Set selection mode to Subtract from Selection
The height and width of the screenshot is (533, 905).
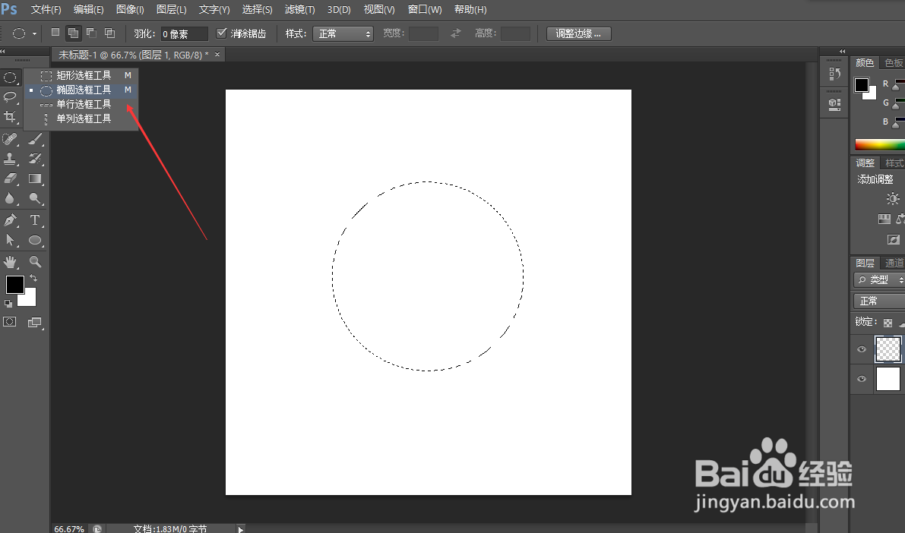click(x=91, y=33)
